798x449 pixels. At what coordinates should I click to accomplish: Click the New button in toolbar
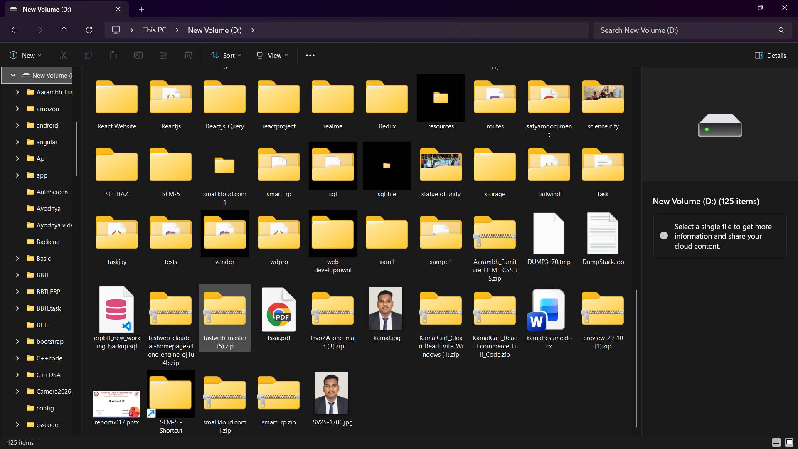25,55
